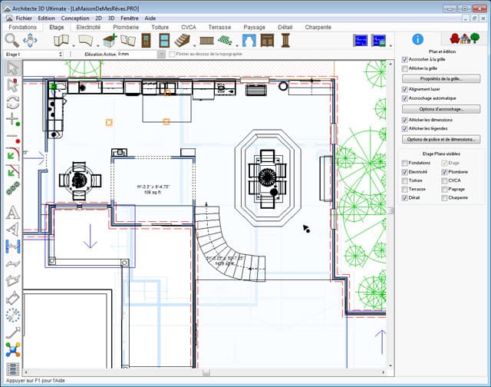Image resolution: width=491 pixels, height=387 pixels.
Task: Select the wall break tool
Action: click(128, 41)
